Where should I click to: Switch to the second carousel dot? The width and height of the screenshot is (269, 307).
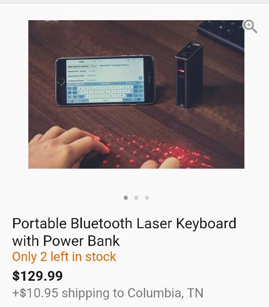(137, 198)
